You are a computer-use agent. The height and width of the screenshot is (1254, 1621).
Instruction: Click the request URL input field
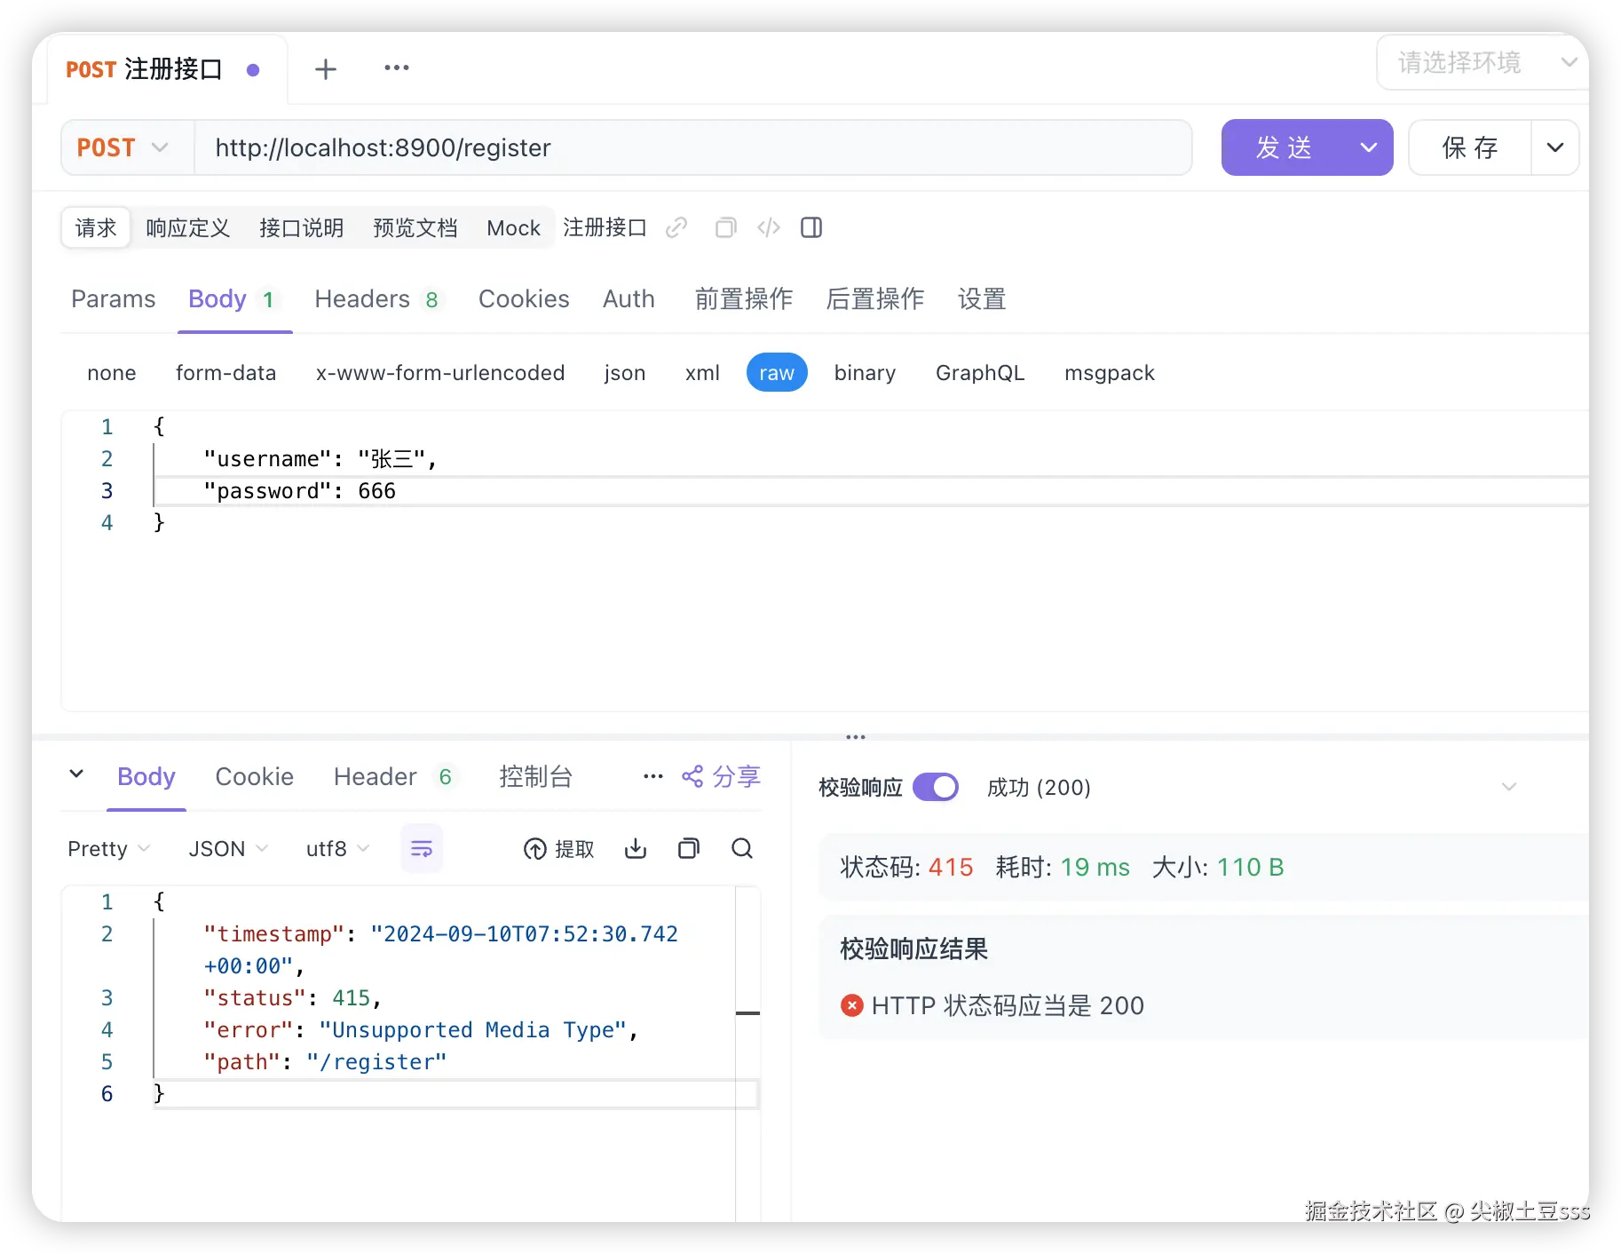(692, 147)
